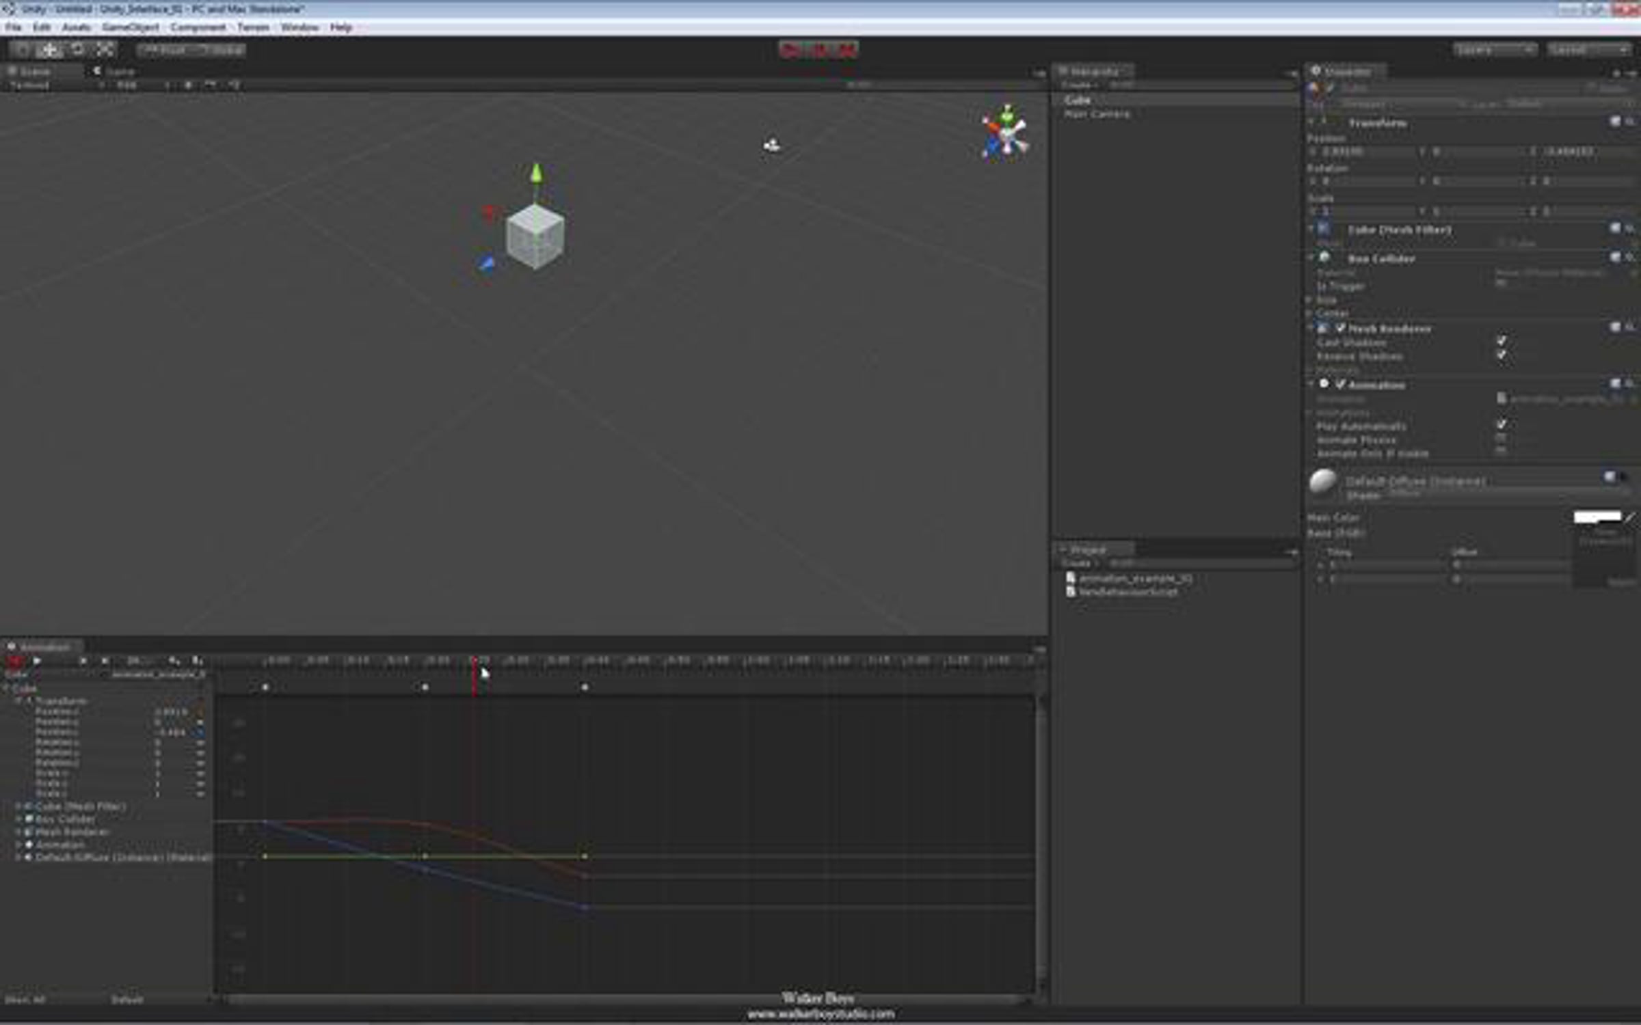
Task: Click the Mesh Renderer icon in Animation tree
Action: 29,832
